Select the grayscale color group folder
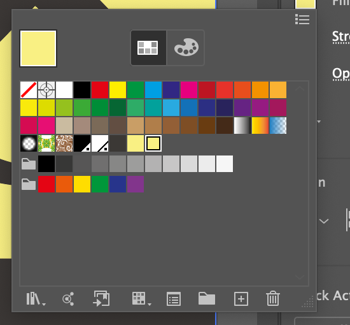The height and width of the screenshot is (325, 350). click(x=29, y=164)
